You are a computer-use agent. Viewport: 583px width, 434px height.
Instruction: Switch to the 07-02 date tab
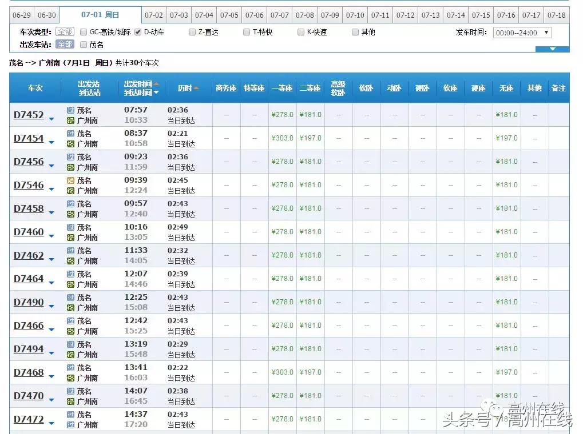coord(153,15)
